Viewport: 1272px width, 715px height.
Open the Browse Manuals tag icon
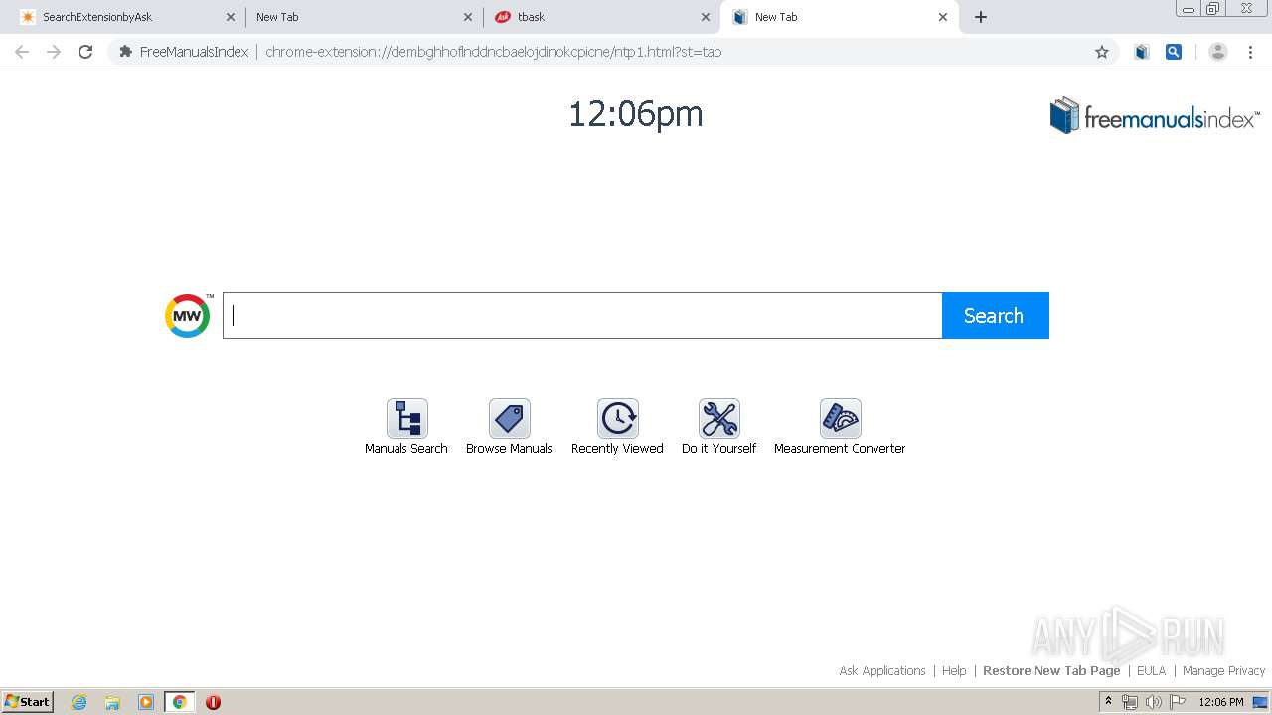510,418
